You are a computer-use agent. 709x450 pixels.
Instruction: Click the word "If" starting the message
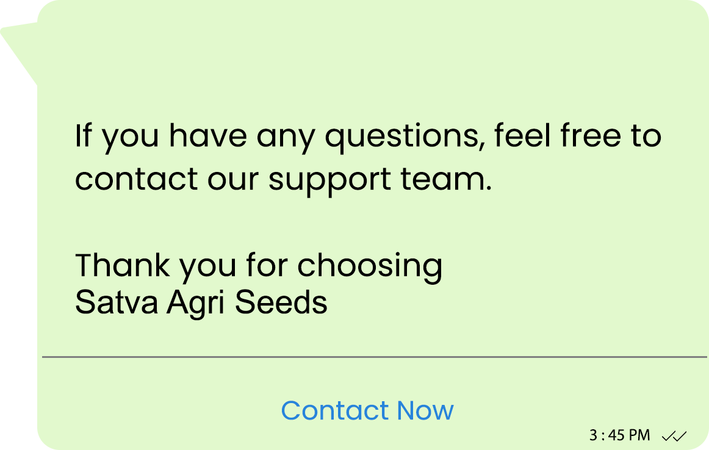coord(83,135)
